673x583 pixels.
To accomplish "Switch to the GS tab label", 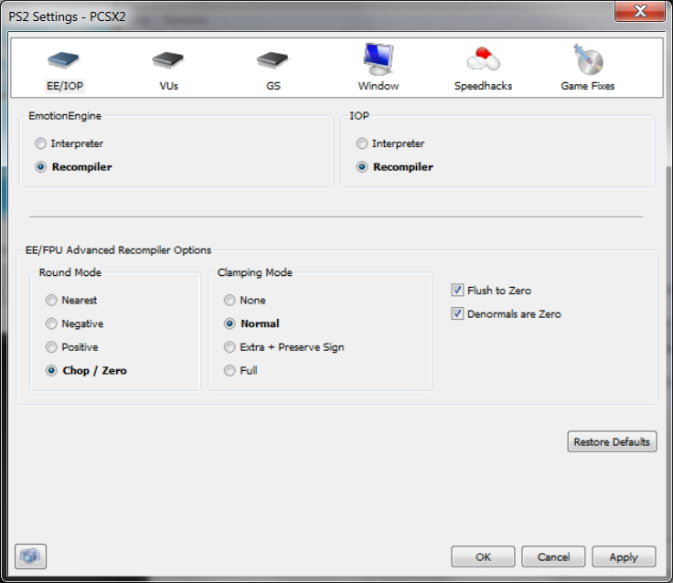I will [x=273, y=86].
